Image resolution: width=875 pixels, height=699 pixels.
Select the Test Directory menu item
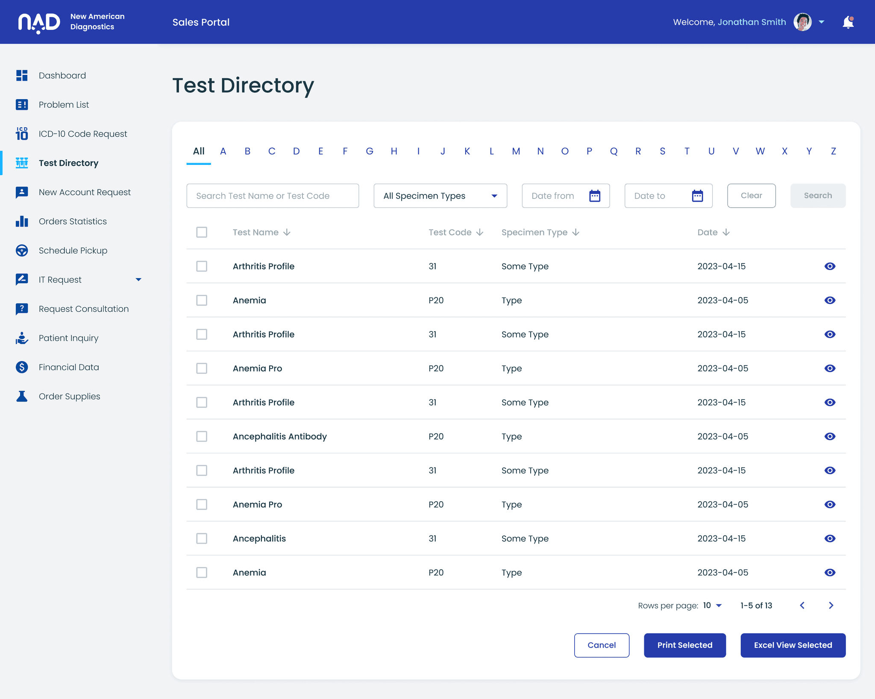69,163
